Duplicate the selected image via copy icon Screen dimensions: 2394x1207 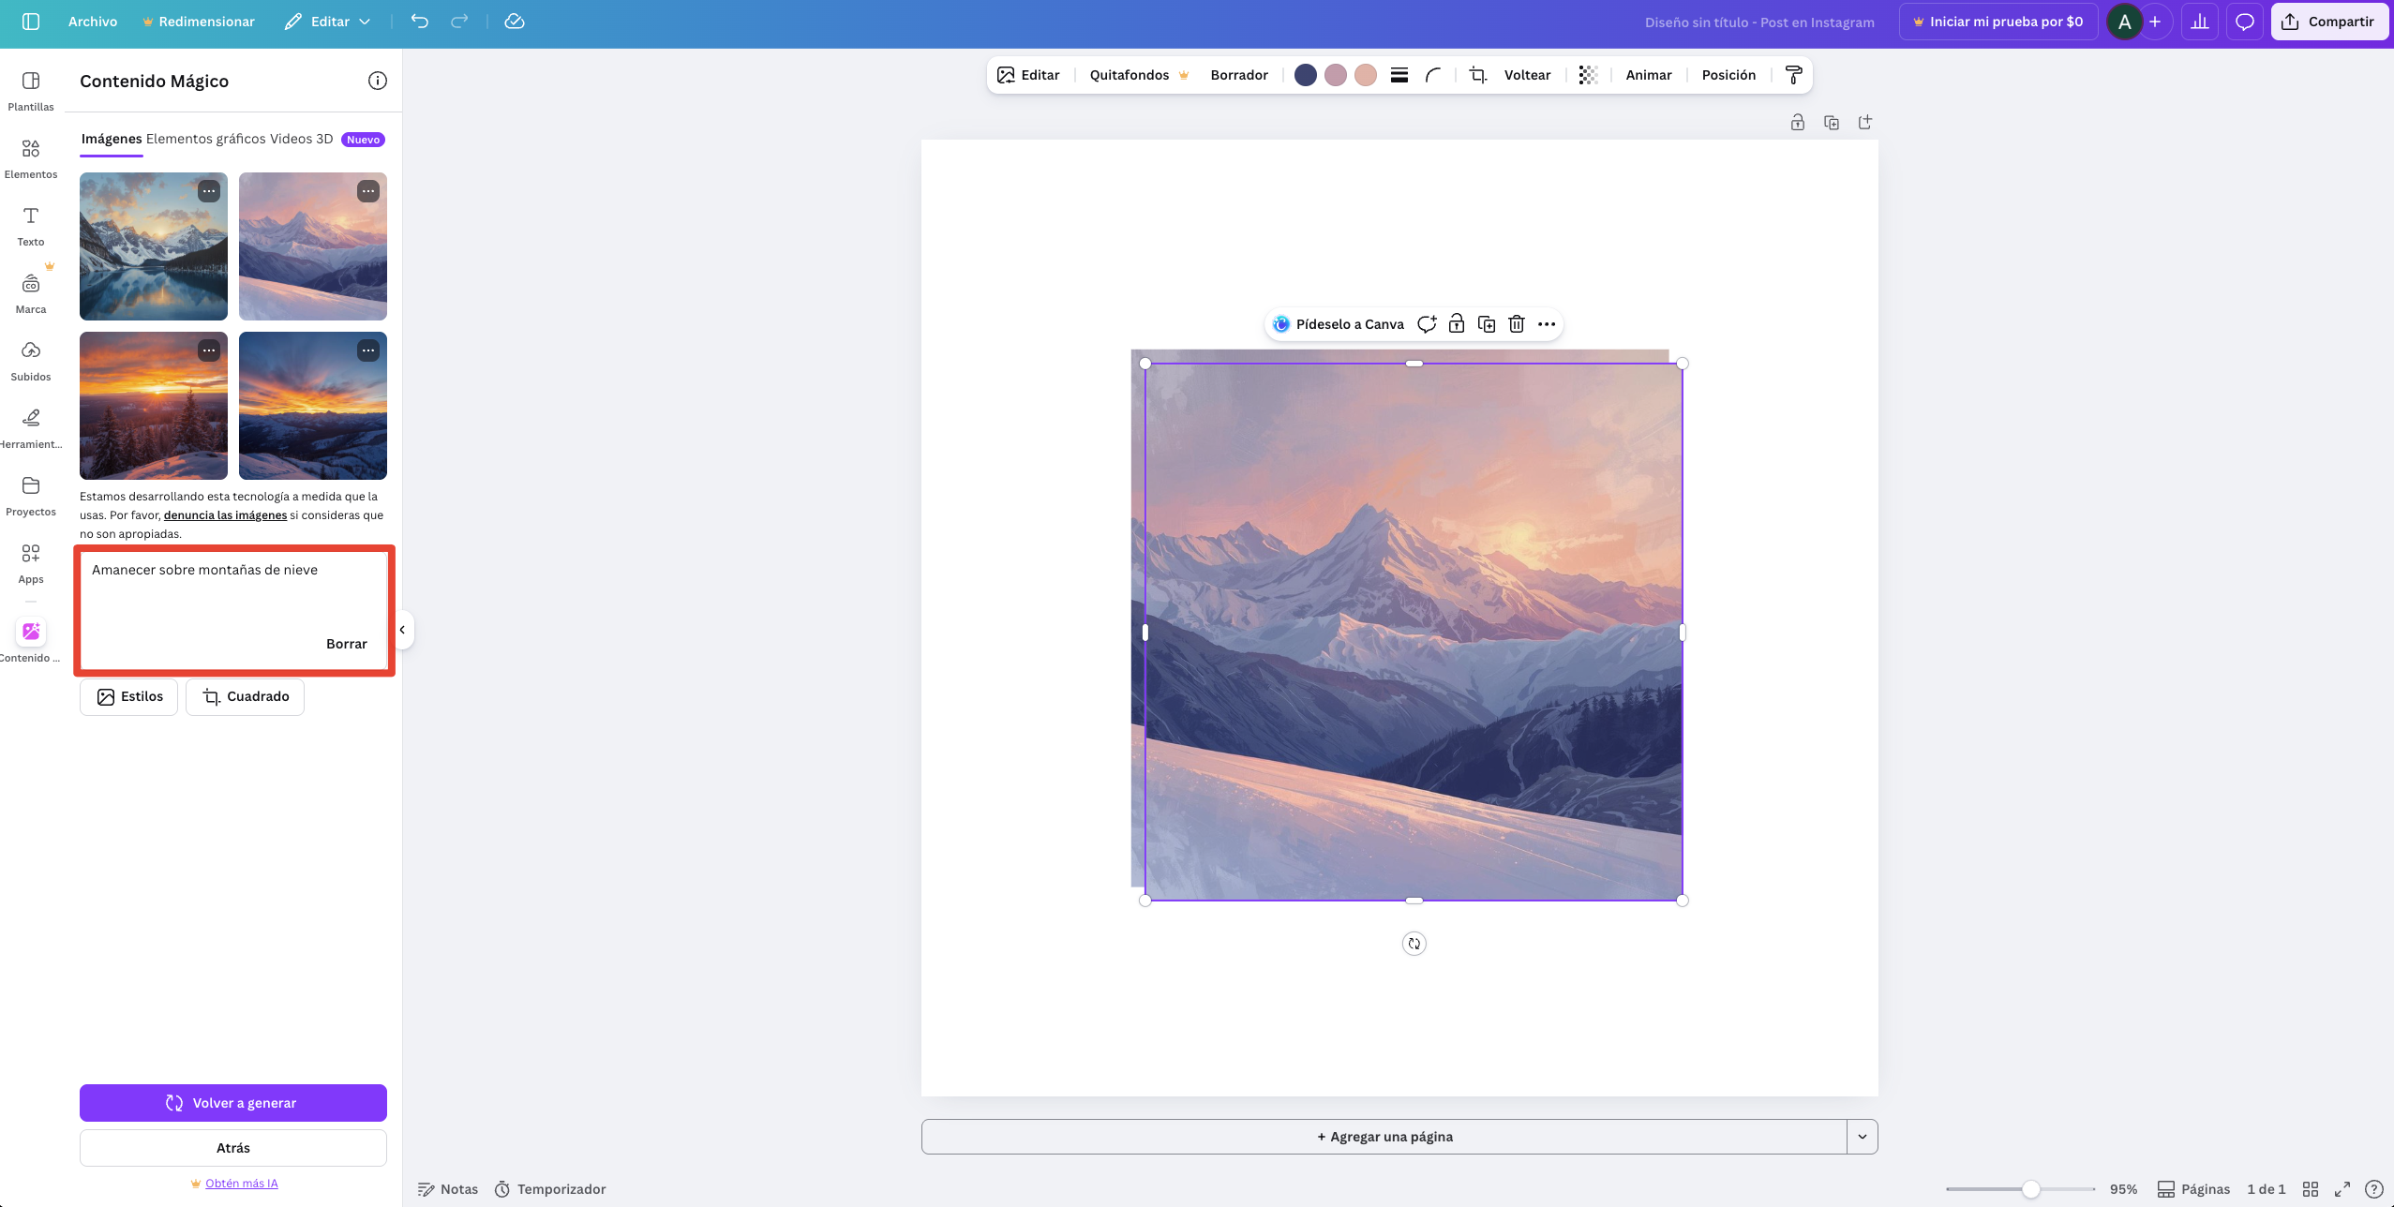click(1485, 323)
